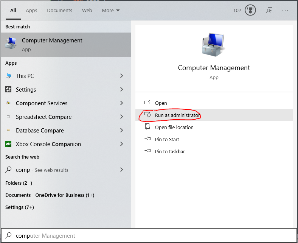Switch to the Apps tab
This screenshot has width=298, height=243.
pyautogui.click(x=31, y=11)
